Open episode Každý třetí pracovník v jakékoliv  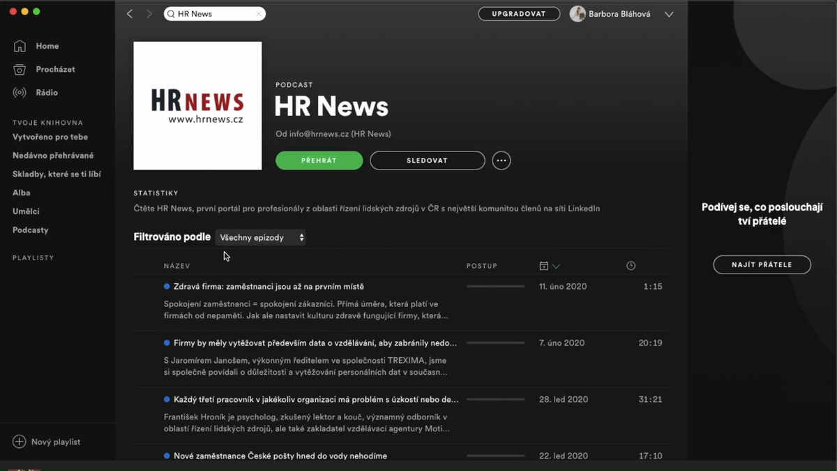pos(316,399)
